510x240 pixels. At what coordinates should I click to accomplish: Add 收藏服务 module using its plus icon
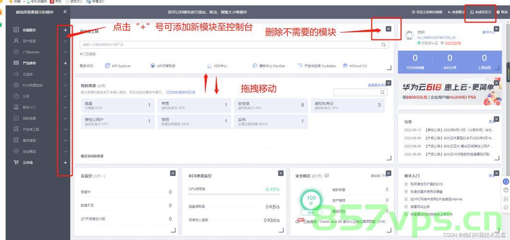(x=65, y=30)
